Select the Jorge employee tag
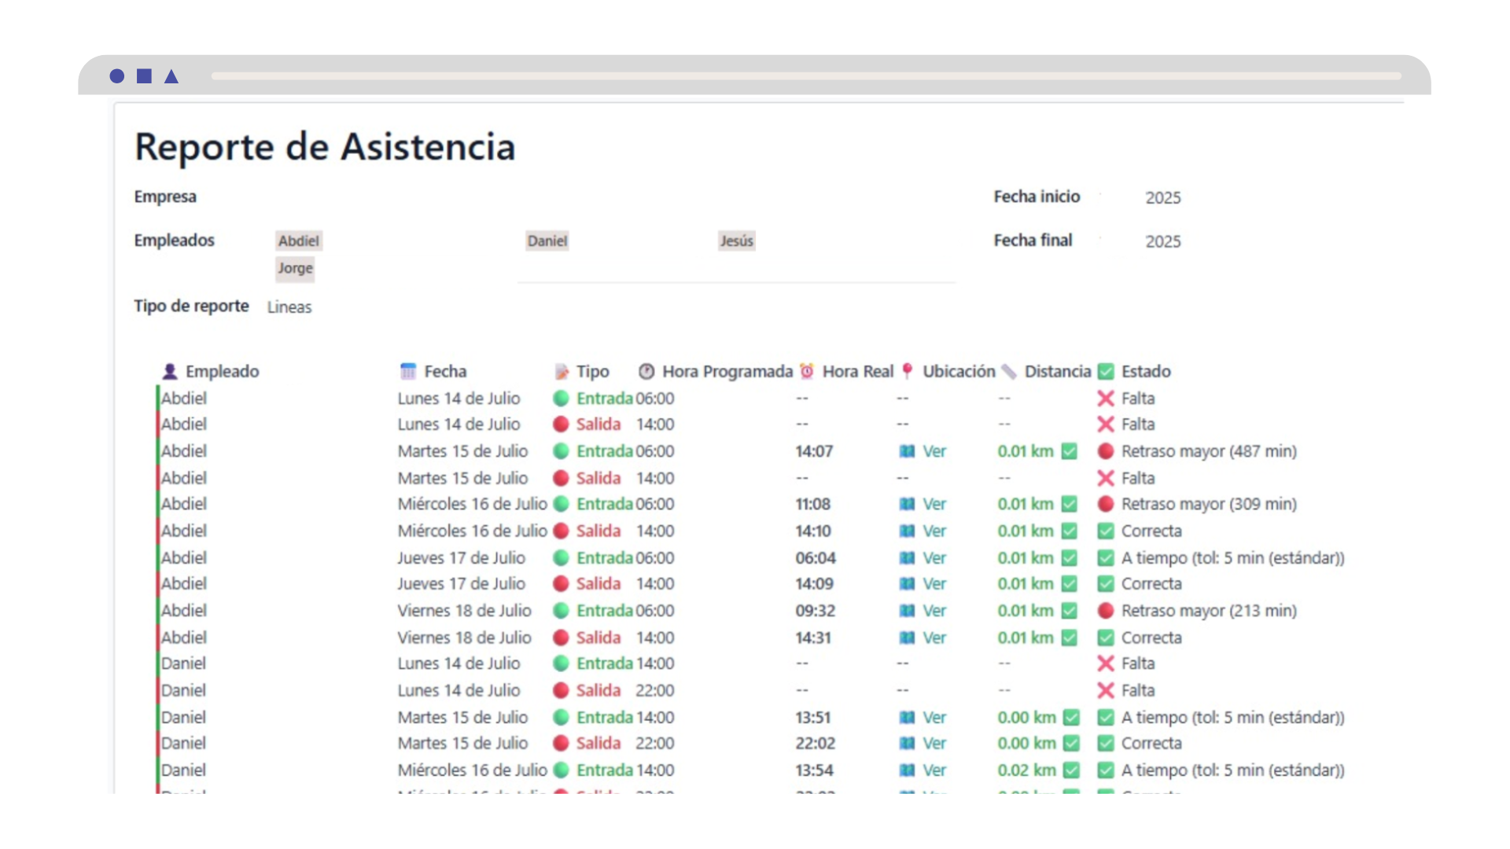Viewport: 1510px width, 849px height. pos(295,268)
